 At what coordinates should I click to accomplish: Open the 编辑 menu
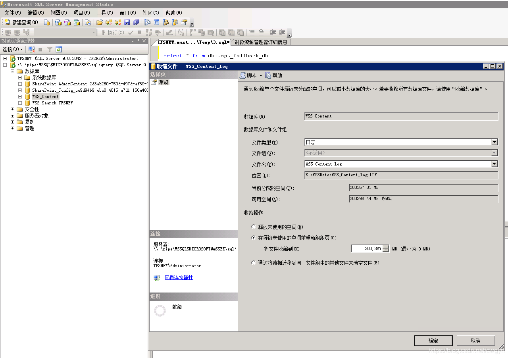tap(35, 13)
